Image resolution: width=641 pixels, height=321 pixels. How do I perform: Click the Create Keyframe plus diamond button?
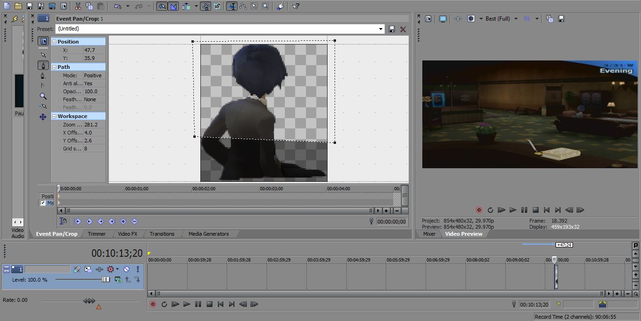(123, 221)
